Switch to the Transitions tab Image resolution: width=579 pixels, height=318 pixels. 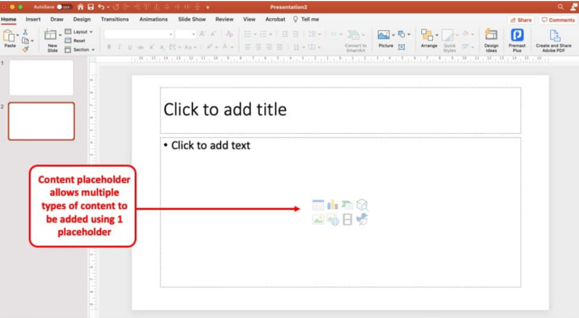click(x=115, y=19)
